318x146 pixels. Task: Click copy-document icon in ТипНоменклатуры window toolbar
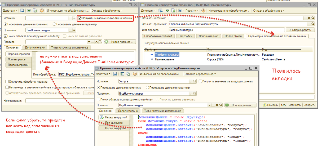pos(35,11)
